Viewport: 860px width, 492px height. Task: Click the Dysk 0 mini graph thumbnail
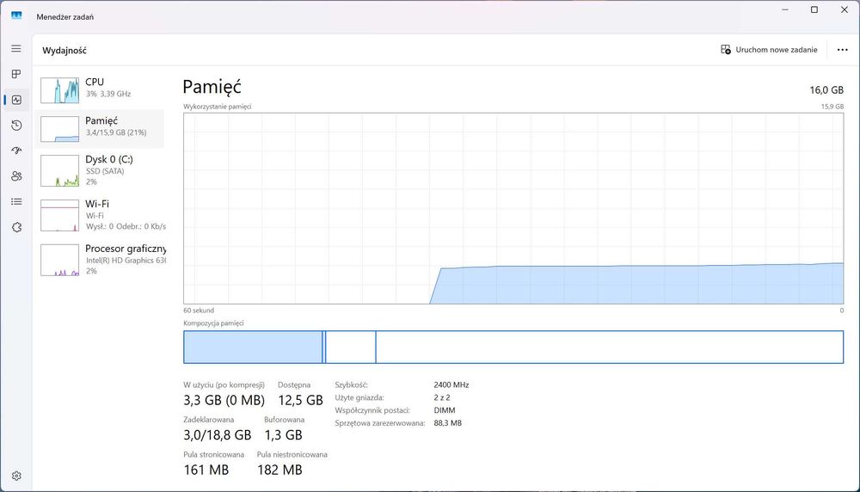pos(60,170)
